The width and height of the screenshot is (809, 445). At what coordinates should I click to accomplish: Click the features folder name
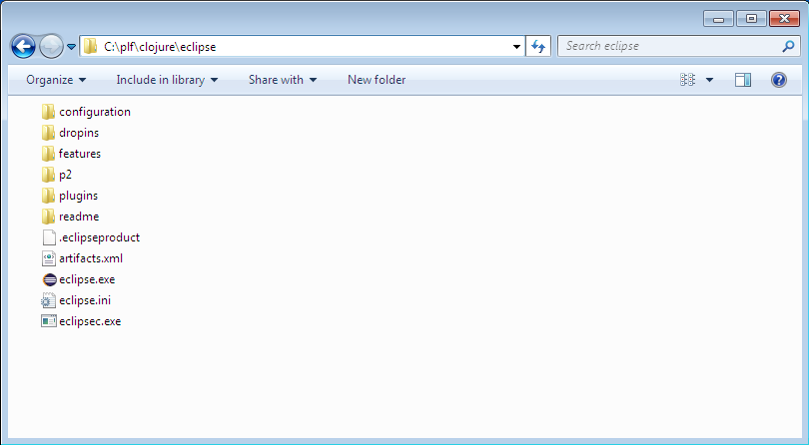(80, 154)
